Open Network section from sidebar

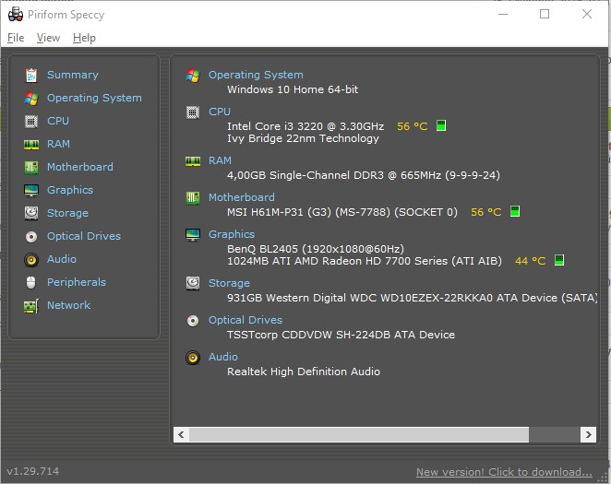coord(68,305)
